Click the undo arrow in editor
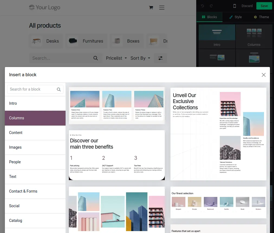The height and width of the screenshot is (233, 274). pos(202,6)
